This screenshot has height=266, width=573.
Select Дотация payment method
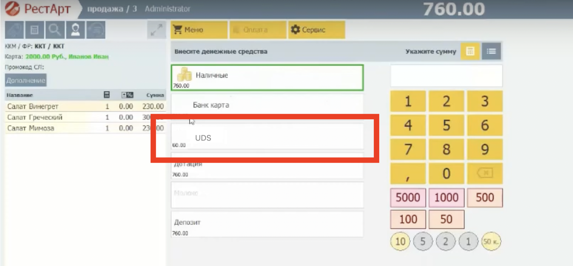coord(267,166)
